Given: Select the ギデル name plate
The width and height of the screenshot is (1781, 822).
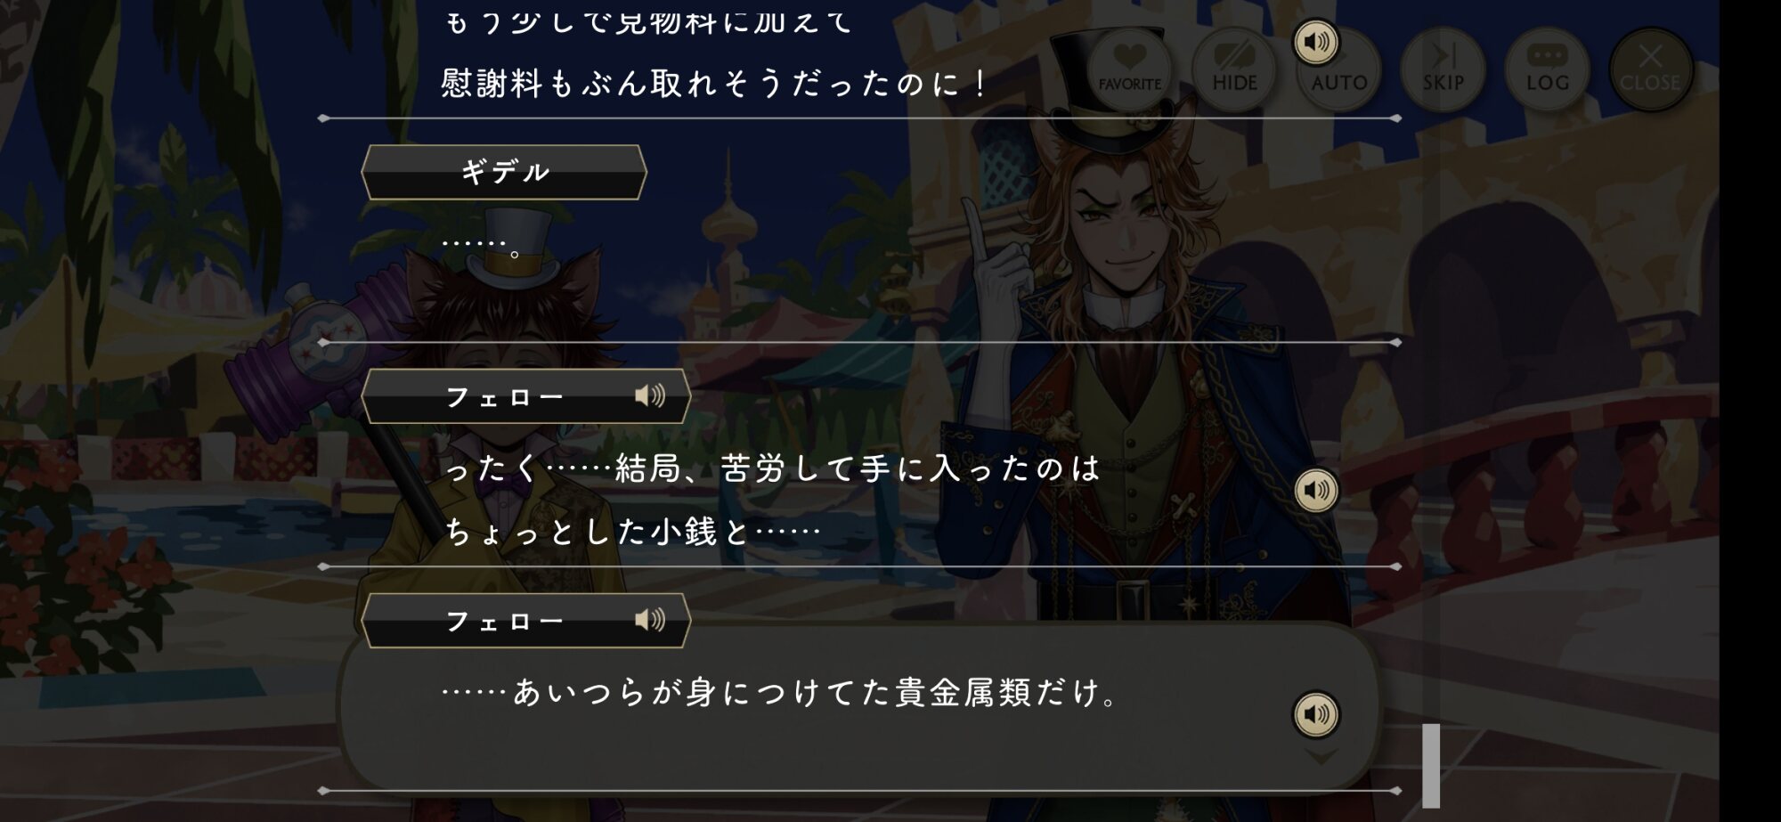Looking at the screenshot, I should [x=504, y=172].
